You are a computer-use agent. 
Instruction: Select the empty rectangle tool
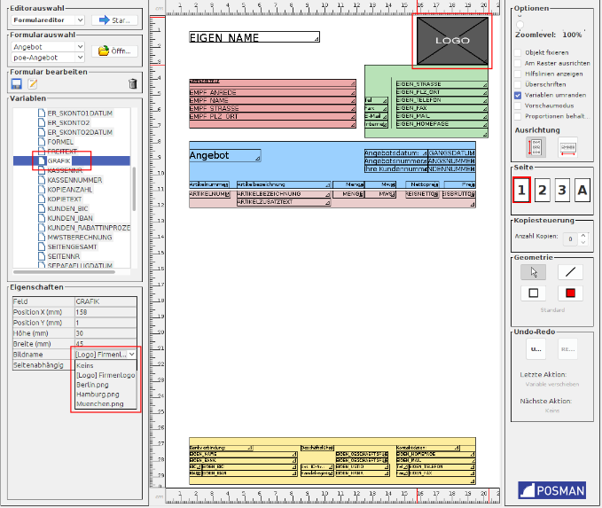pyautogui.click(x=533, y=293)
